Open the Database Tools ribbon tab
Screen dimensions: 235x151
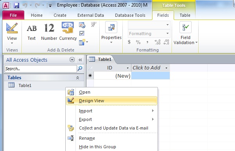pos(130,15)
